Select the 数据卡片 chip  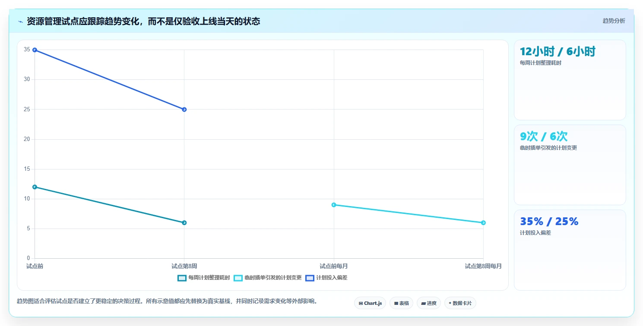click(460, 303)
